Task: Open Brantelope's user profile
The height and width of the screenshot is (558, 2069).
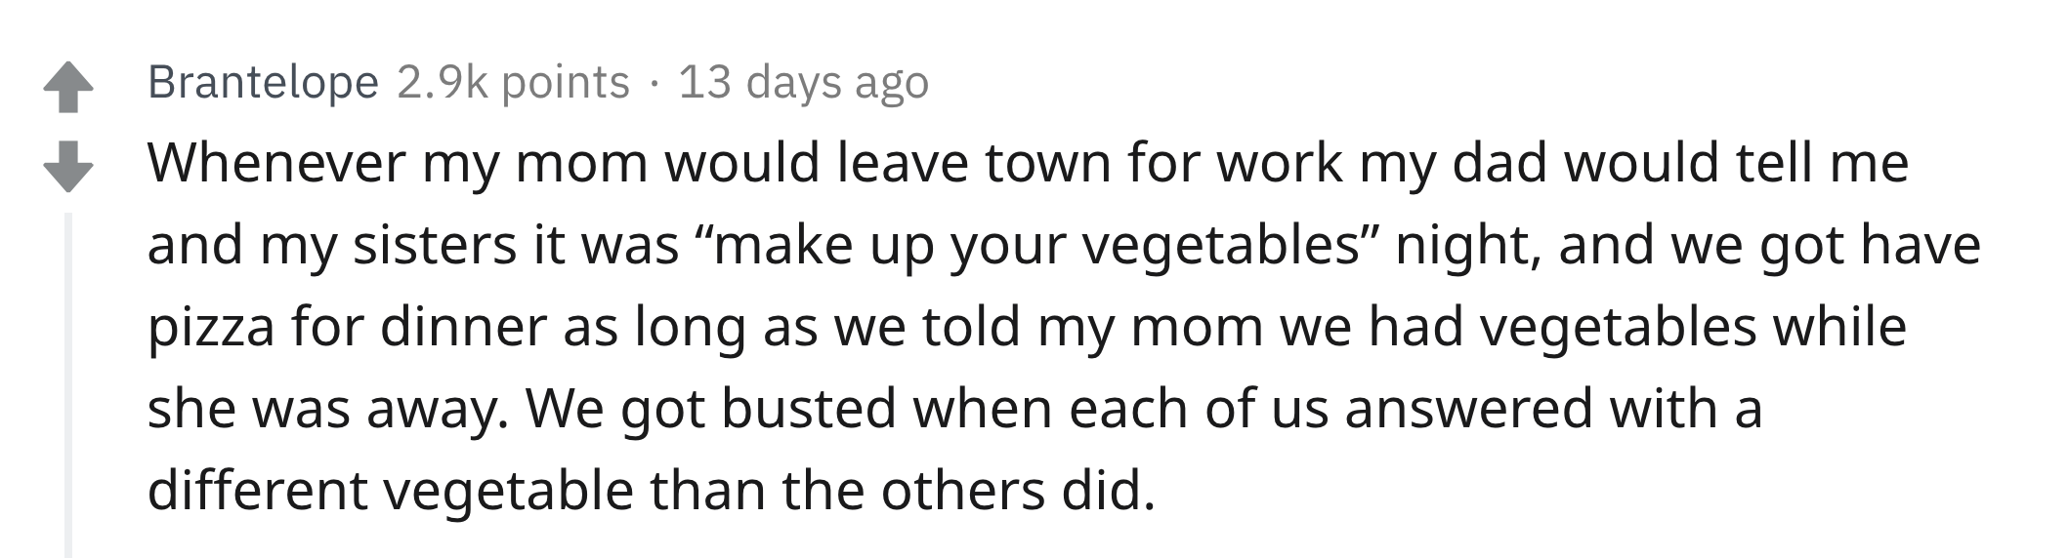Action: point(263,82)
